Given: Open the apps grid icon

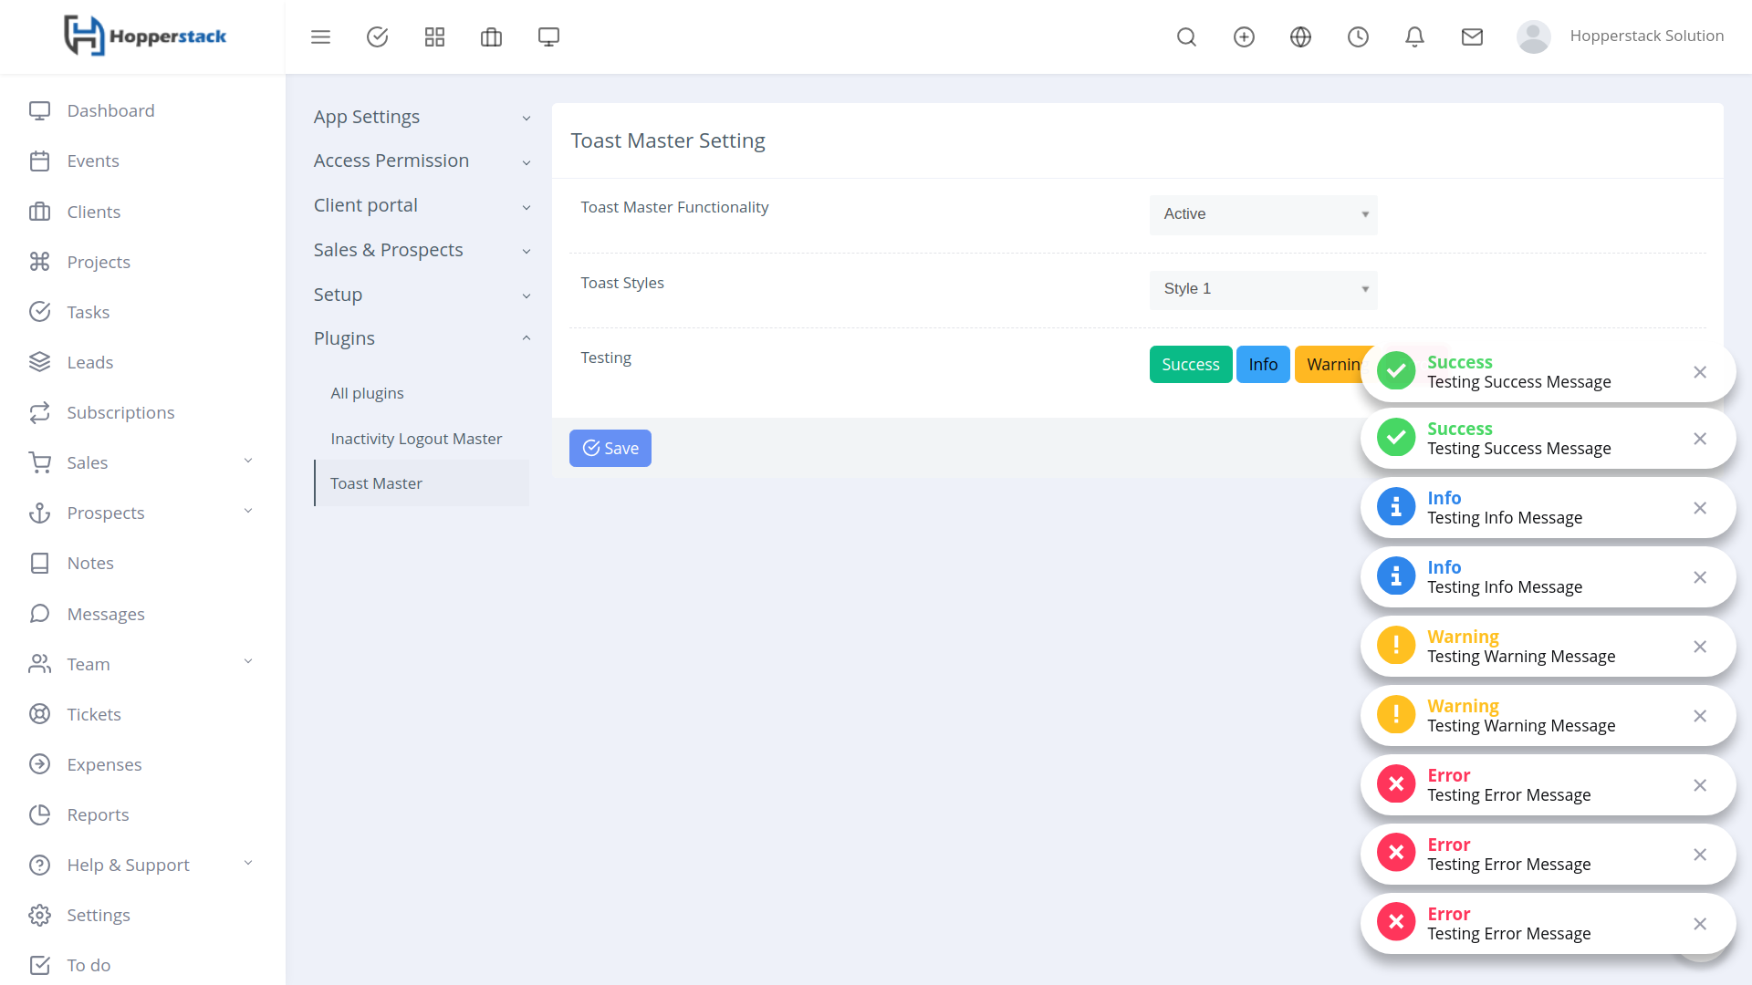Looking at the screenshot, I should click(x=434, y=36).
